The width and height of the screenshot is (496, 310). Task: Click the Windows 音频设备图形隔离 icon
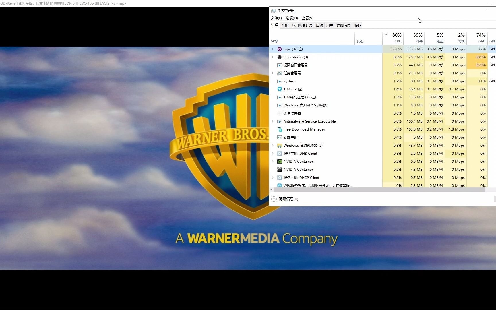point(279,105)
